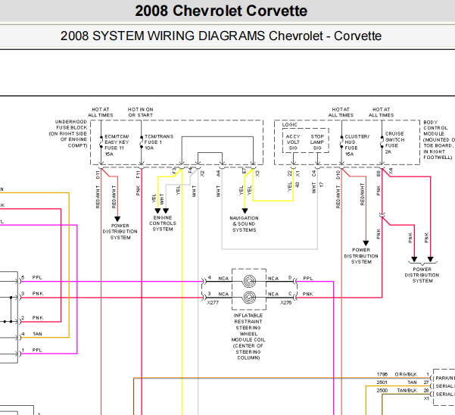Click 'D PPL' terminal at X278
This screenshot has width=455, height=415.
pos(301,278)
